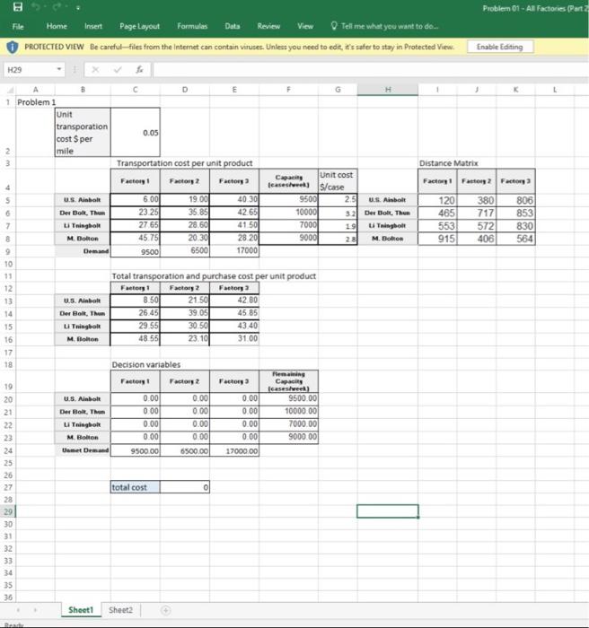589x628 pixels.
Task: Click the 'total cost' label cell
Action: point(135,487)
